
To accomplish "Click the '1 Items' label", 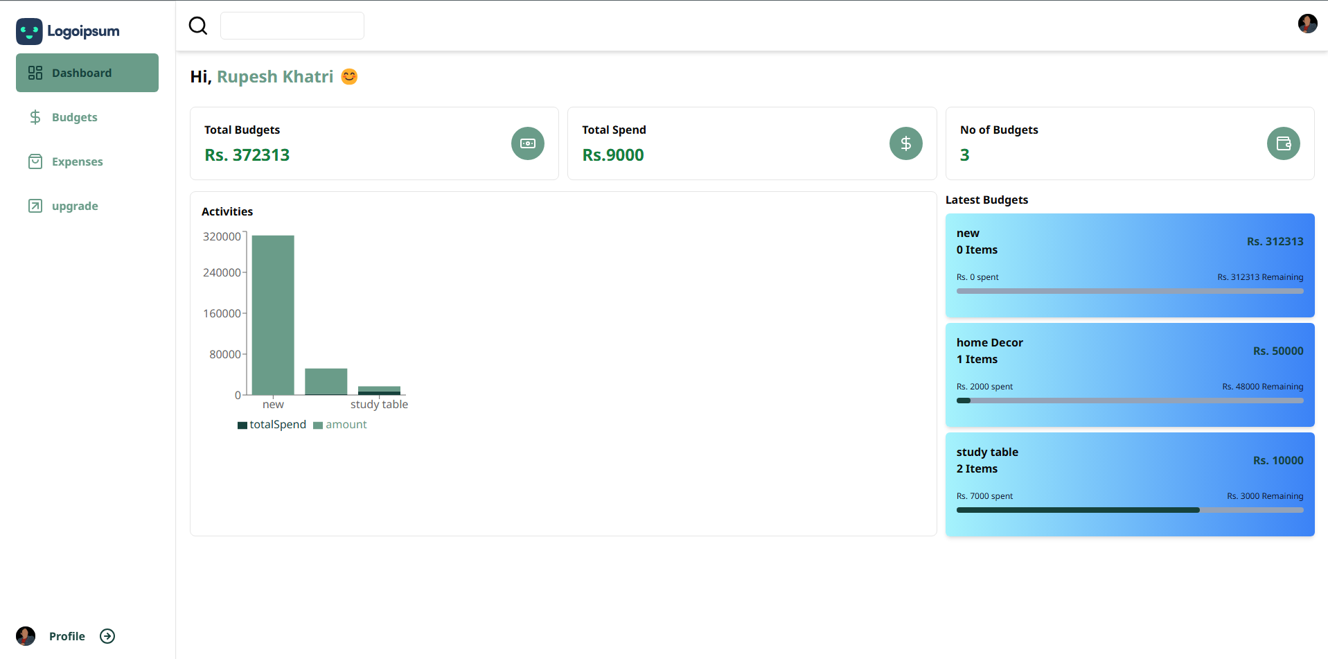I will [x=977, y=359].
